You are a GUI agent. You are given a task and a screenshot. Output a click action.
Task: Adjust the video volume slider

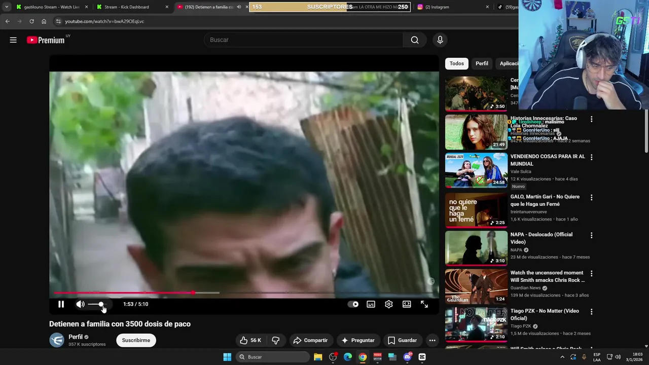tap(97, 304)
